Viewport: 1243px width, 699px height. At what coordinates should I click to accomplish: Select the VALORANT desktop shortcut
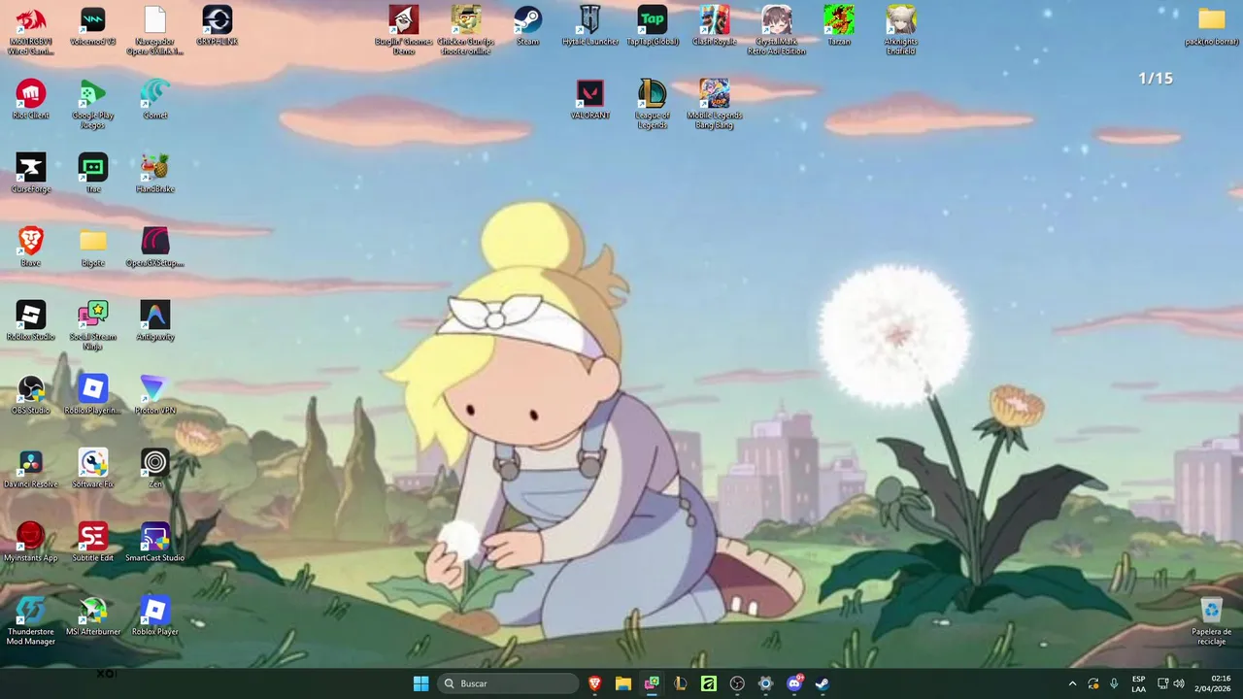(590, 100)
